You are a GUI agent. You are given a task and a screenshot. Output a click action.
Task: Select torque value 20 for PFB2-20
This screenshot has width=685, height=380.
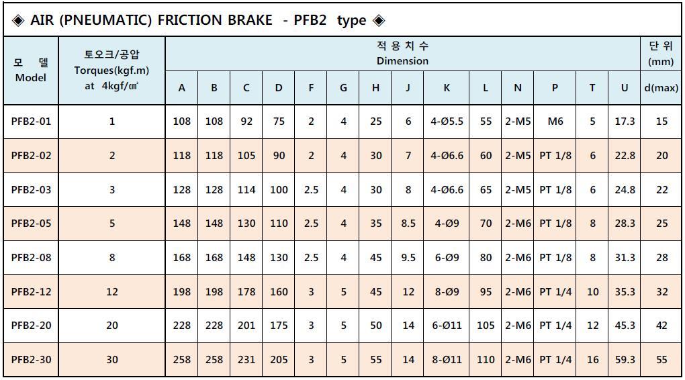[112, 326]
